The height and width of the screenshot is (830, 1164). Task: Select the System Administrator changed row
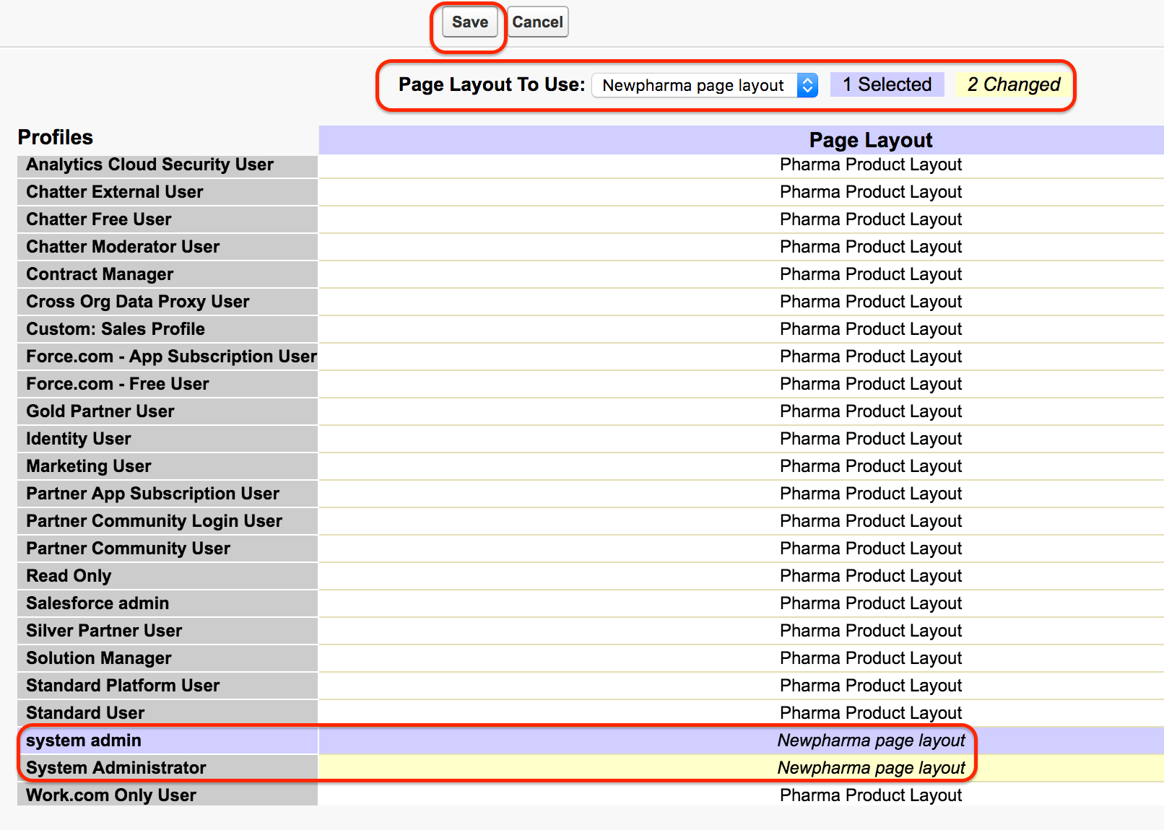pos(116,768)
